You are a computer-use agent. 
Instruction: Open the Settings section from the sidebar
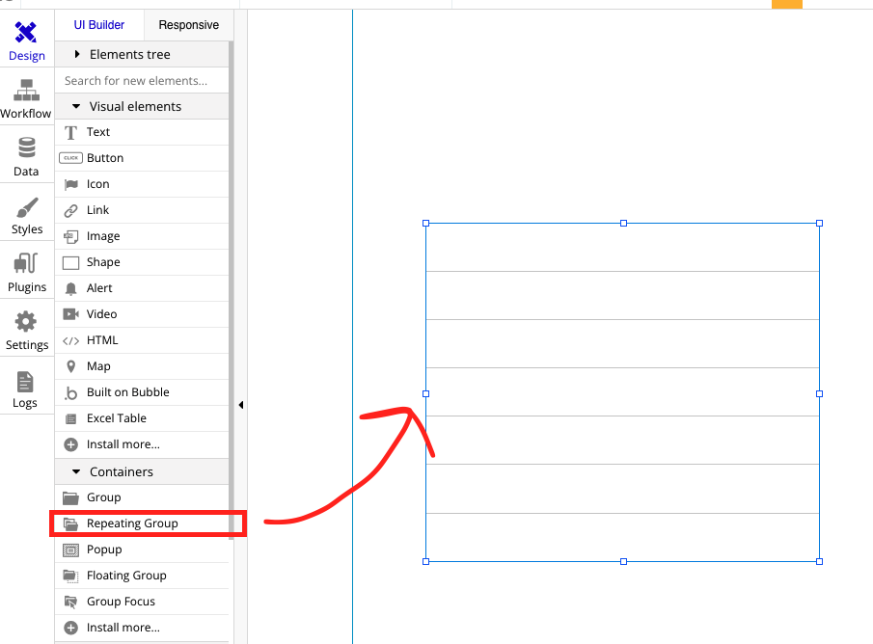click(26, 330)
